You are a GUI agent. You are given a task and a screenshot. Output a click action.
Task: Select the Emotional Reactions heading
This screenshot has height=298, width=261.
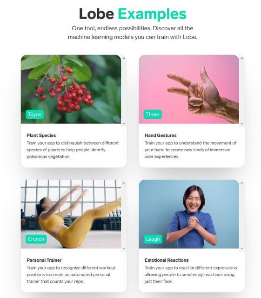pyautogui.click(x=167, y=260)
